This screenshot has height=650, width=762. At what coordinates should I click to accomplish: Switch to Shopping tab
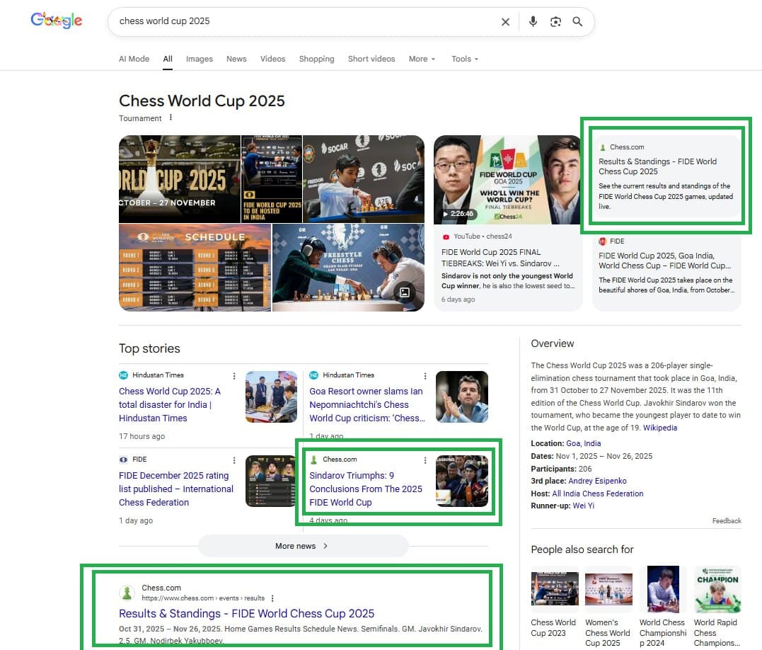click(316, 59)
